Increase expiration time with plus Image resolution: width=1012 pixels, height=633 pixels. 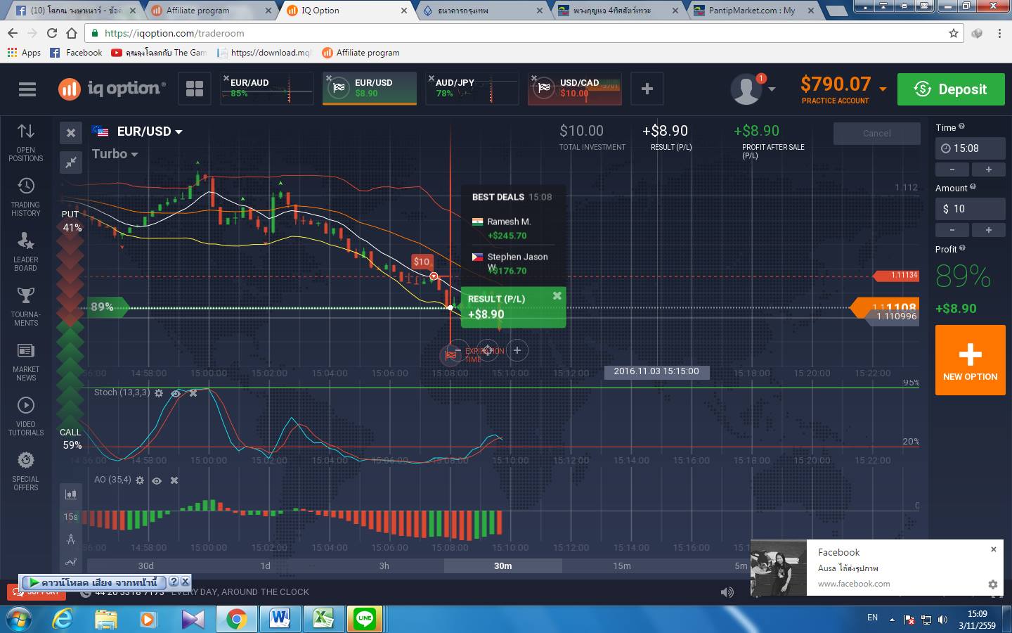[x=988, y=170]
